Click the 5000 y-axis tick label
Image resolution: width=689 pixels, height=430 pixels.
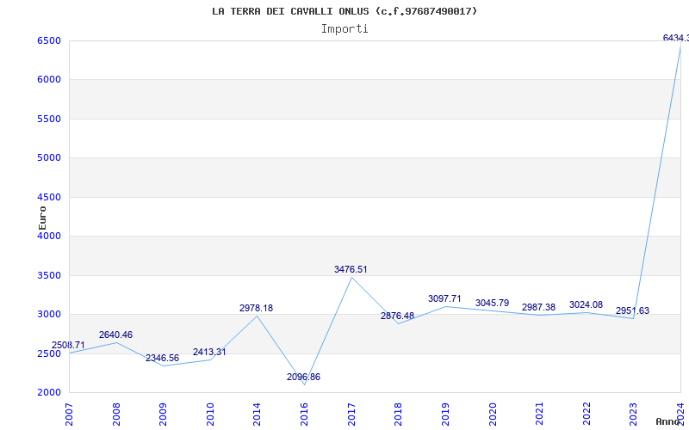point(49,158)
